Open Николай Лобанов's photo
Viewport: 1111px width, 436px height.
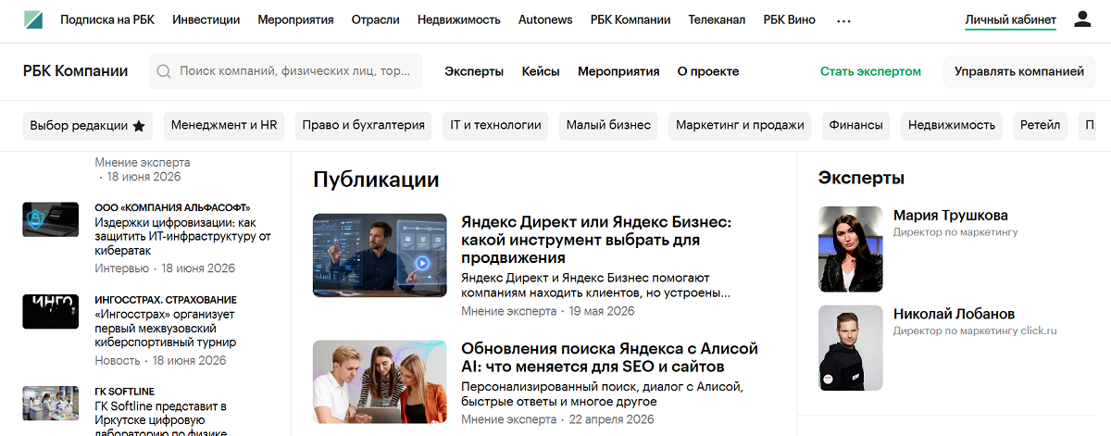tap(851, 348)
